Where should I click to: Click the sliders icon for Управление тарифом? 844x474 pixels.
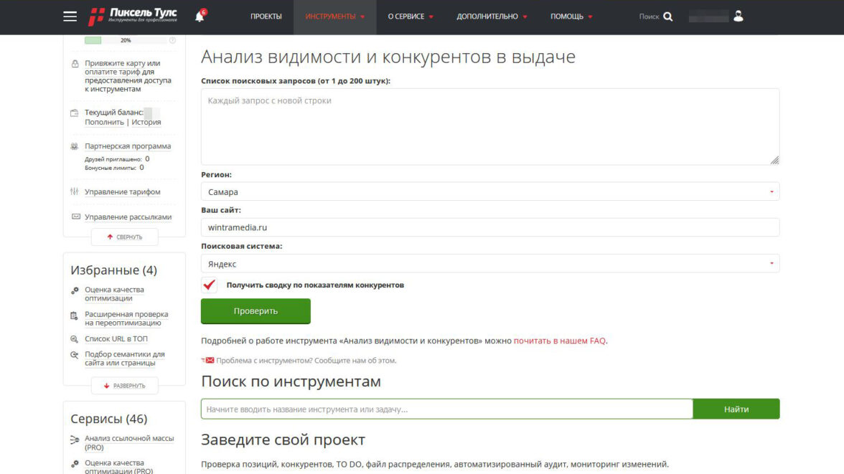tap(75, 191)
